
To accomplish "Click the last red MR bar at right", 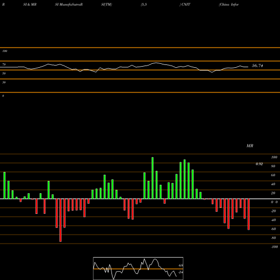I will point(249,214).
